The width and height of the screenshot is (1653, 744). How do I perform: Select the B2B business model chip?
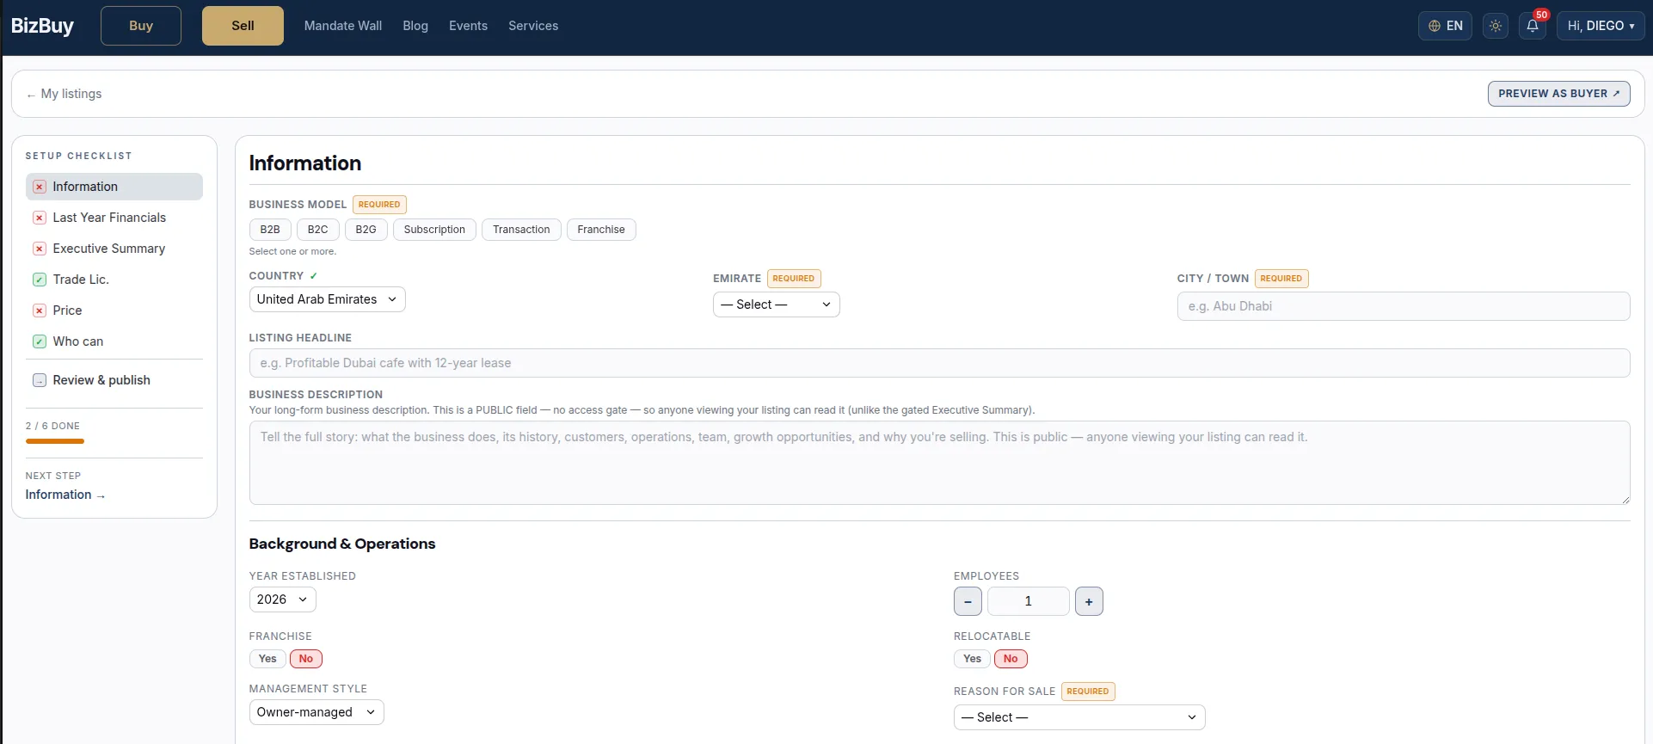pos(270,230)
